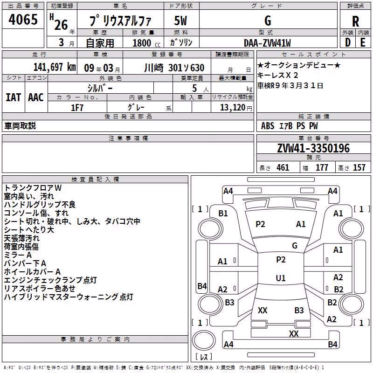Select the hybrid master warning note
The image size is (373, 373).
(x=69, y=297)
